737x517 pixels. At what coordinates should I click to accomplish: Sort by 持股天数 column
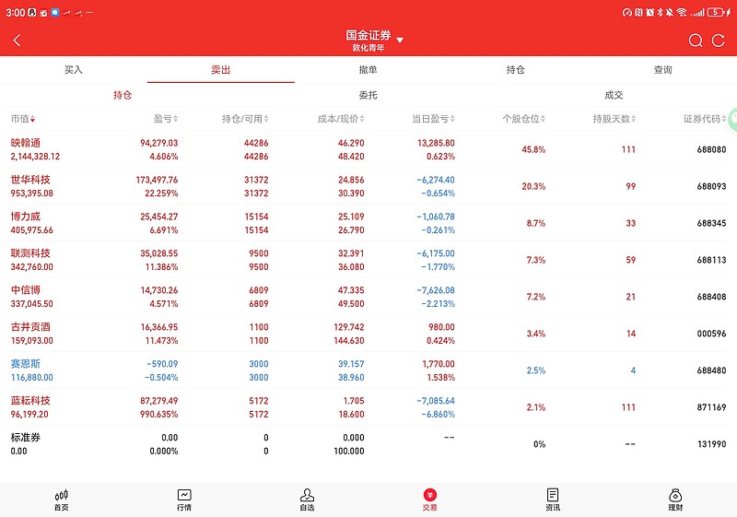[x=614, y=119]
